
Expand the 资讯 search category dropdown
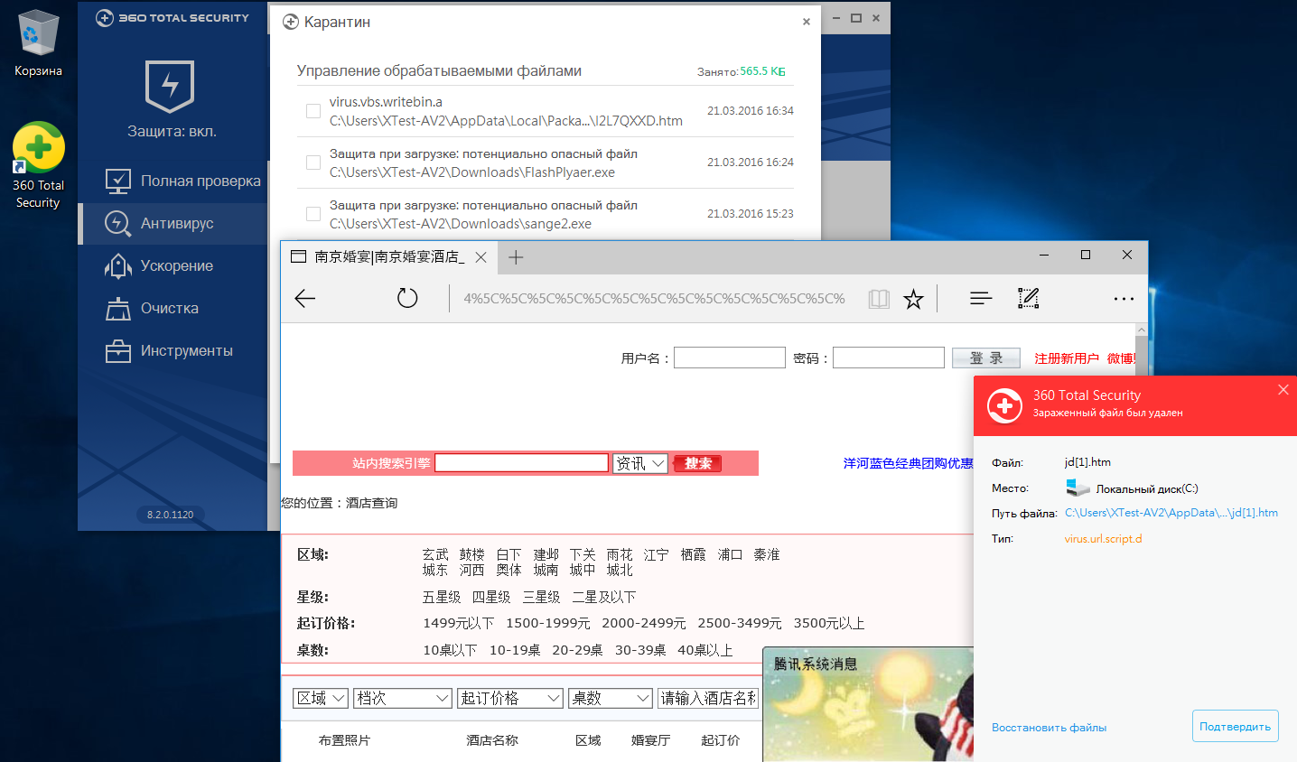640,463
